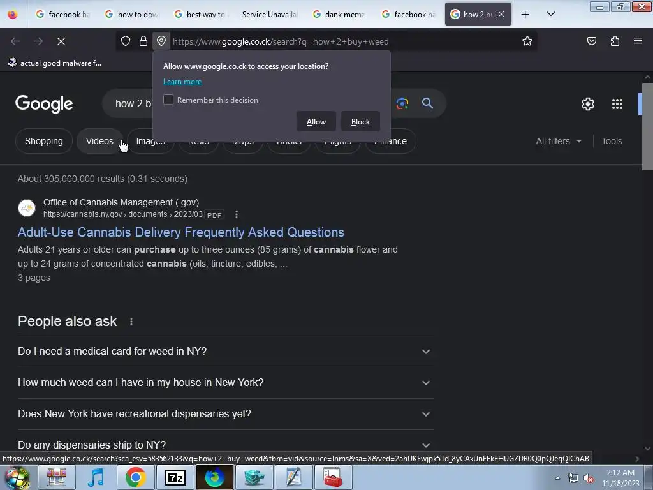Open the Pocket save icon
The width and height of the screenshot is (653, 490).
tap(591, 41)
